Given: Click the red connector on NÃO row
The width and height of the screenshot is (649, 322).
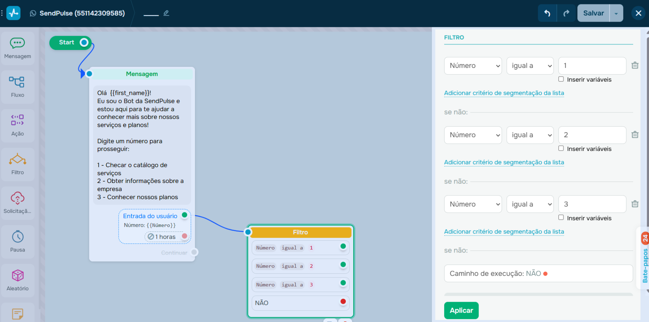Looking at the screenshot, I should pos(343,301).
